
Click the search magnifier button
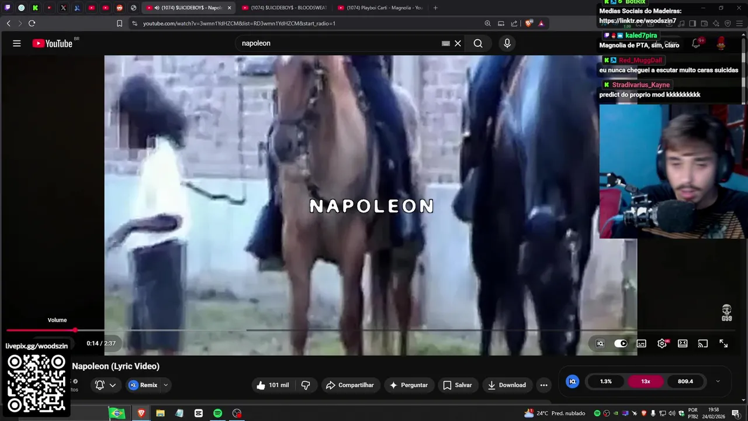point(478,43)
